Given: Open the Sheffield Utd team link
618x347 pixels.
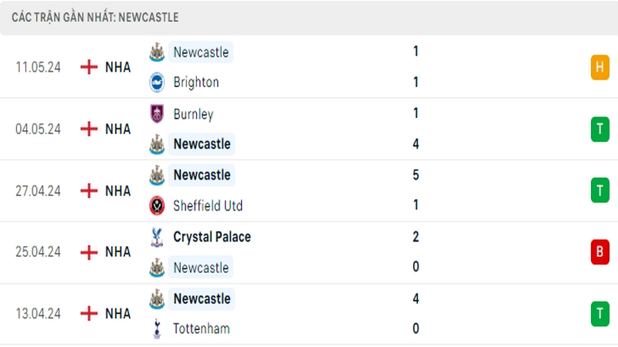Looking at the screenshot, I should [x=208, y=206].
